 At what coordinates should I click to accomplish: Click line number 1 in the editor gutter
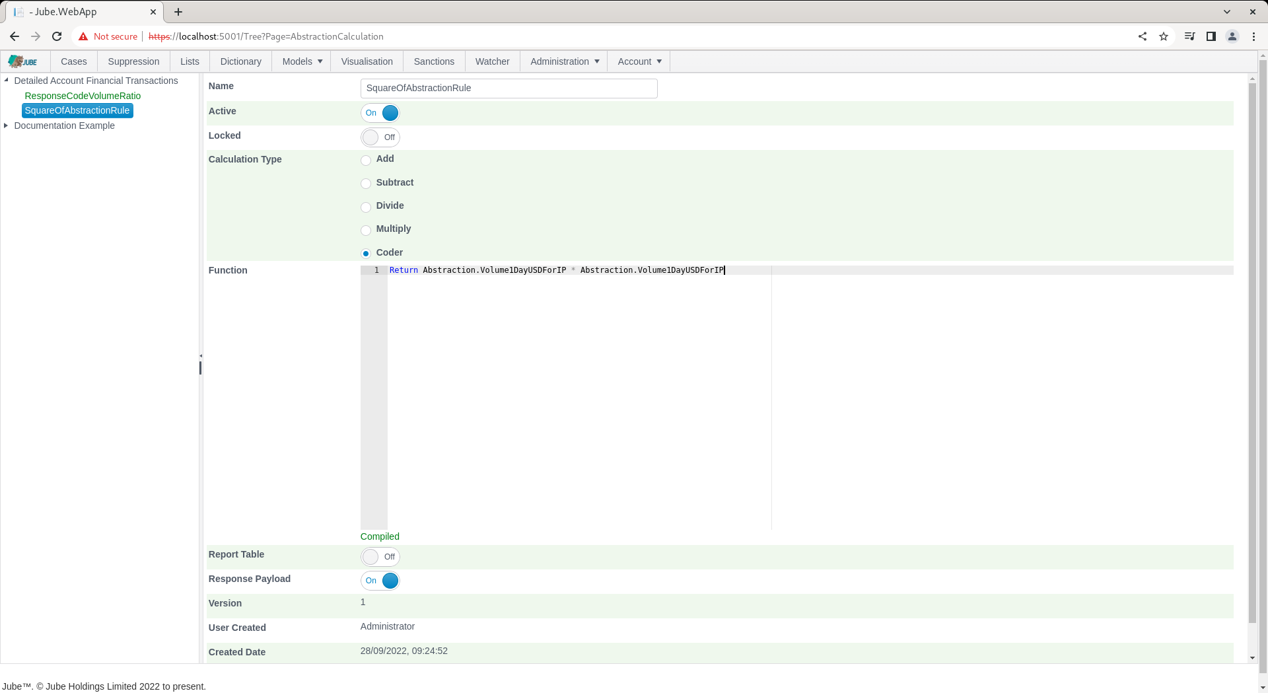click(x=376, y=270)
